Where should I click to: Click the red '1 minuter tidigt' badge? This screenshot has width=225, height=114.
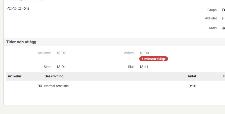pyautogui.click(x=154, y=59)
